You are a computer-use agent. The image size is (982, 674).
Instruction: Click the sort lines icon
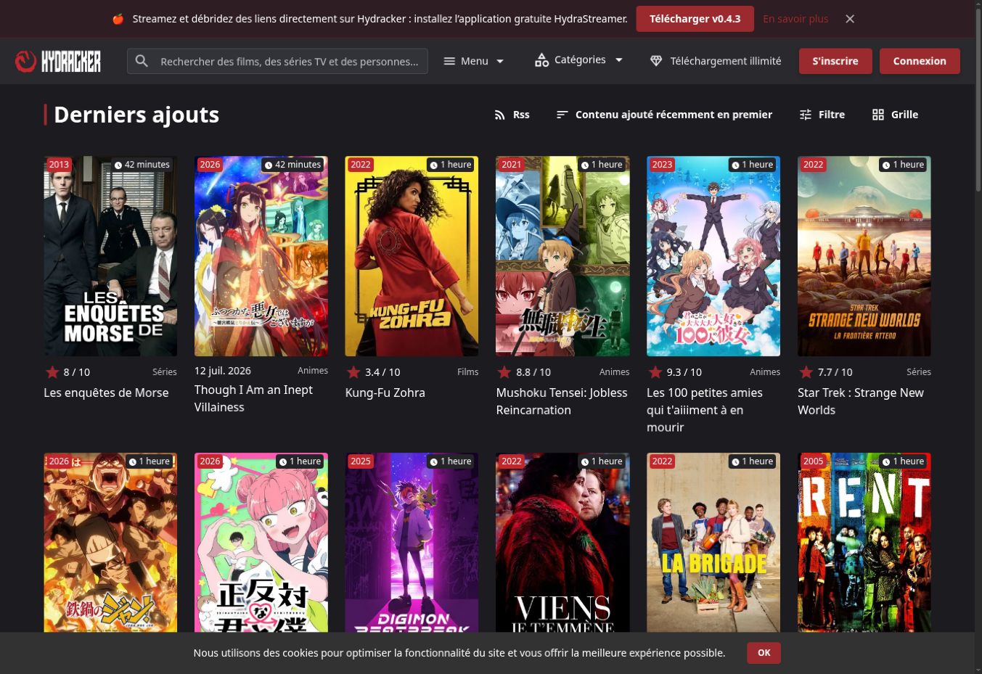point(562,115)
